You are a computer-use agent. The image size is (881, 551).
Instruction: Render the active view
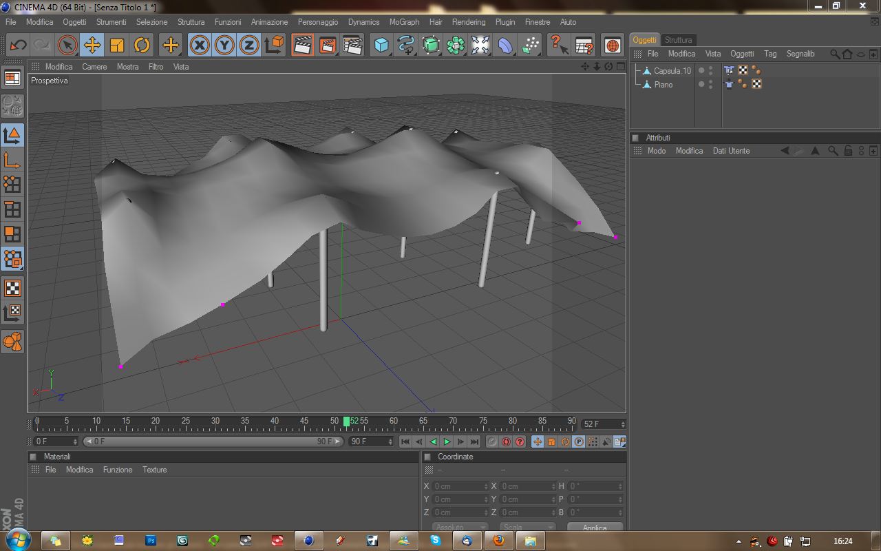pyautogui.click(x=301, y=45)
